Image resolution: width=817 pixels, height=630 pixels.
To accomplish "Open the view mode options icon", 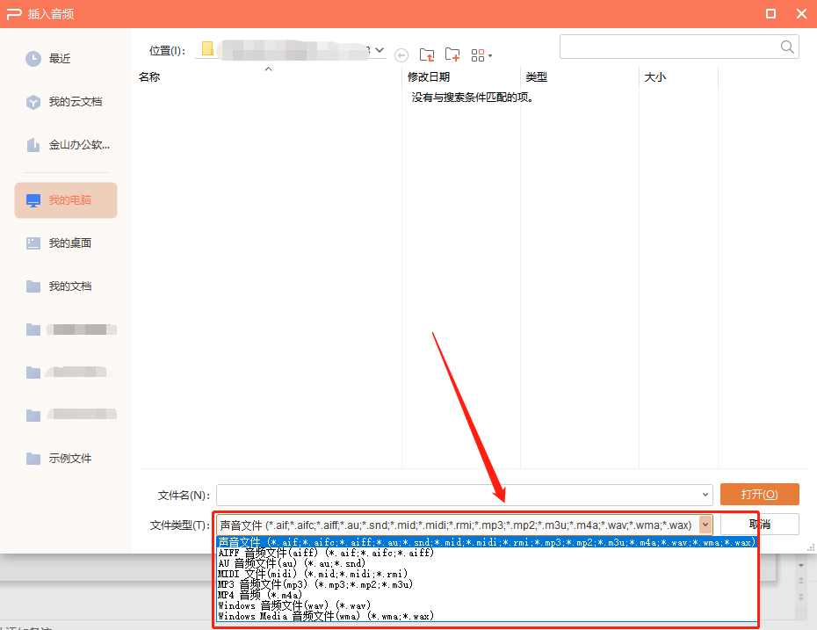I will point(481,55).
